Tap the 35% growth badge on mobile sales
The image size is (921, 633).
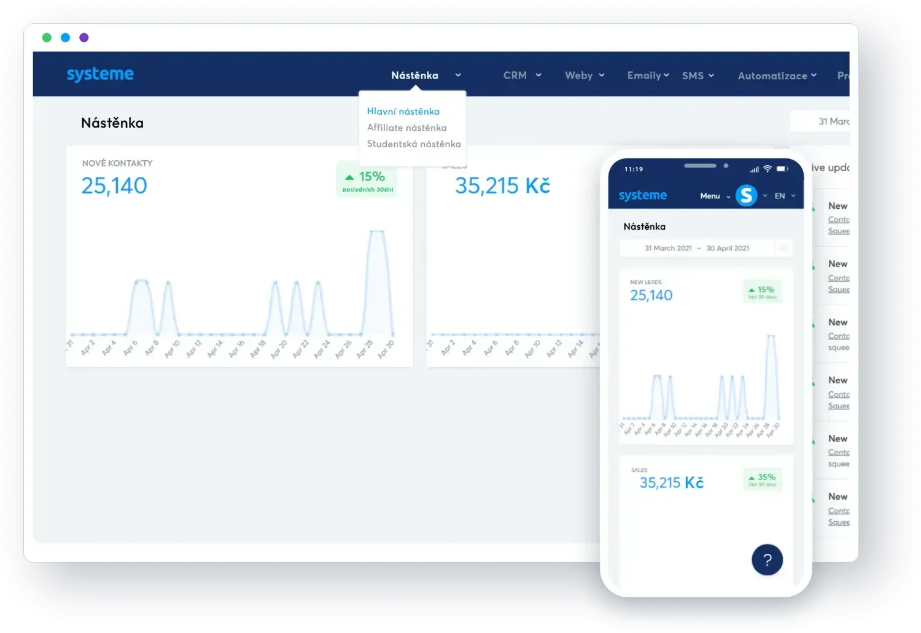click(762, 480)
